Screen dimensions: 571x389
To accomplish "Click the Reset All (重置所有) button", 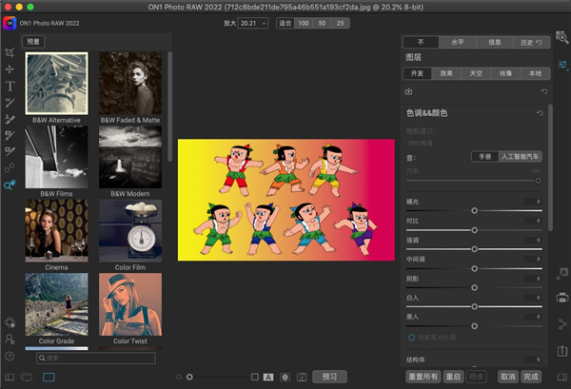I will (x=423, y=377).
